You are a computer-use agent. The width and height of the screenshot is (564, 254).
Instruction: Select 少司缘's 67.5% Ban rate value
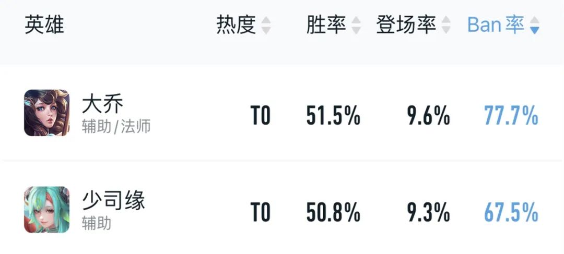(511, 212)
